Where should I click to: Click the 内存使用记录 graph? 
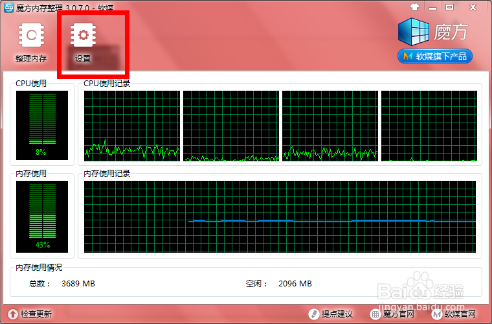[x=280, y=216]
